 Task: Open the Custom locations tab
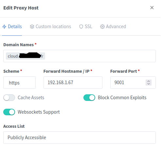click(50, 27)
